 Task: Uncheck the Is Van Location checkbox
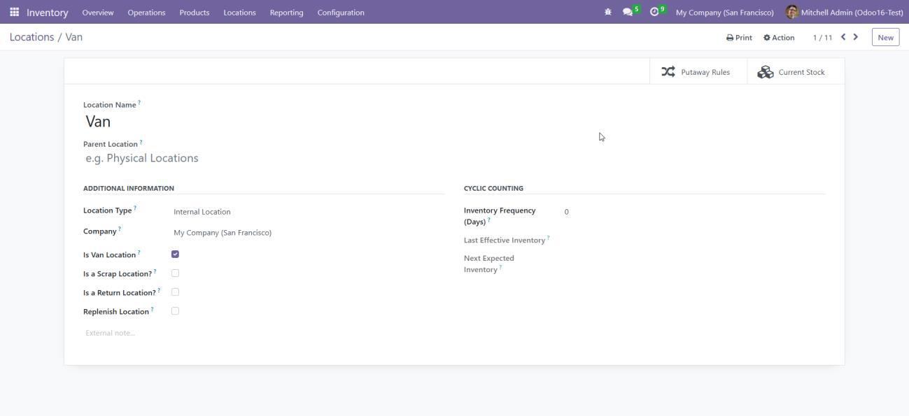click(x=175, y=254)
